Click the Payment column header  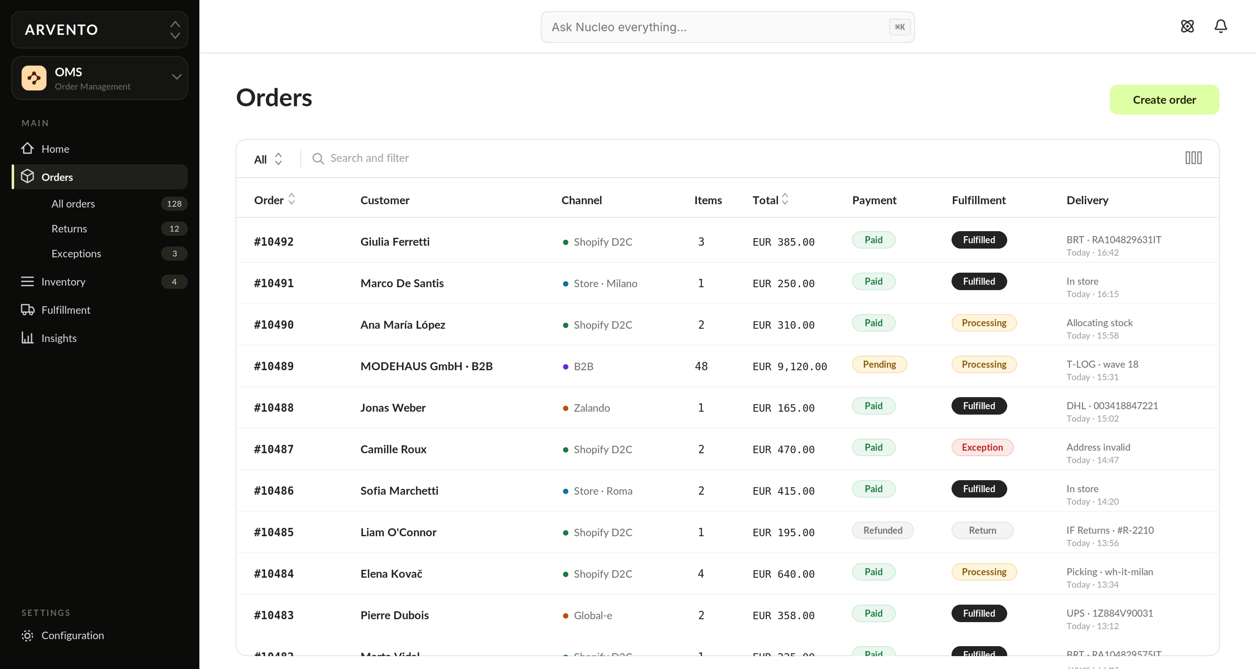(874, 200)
